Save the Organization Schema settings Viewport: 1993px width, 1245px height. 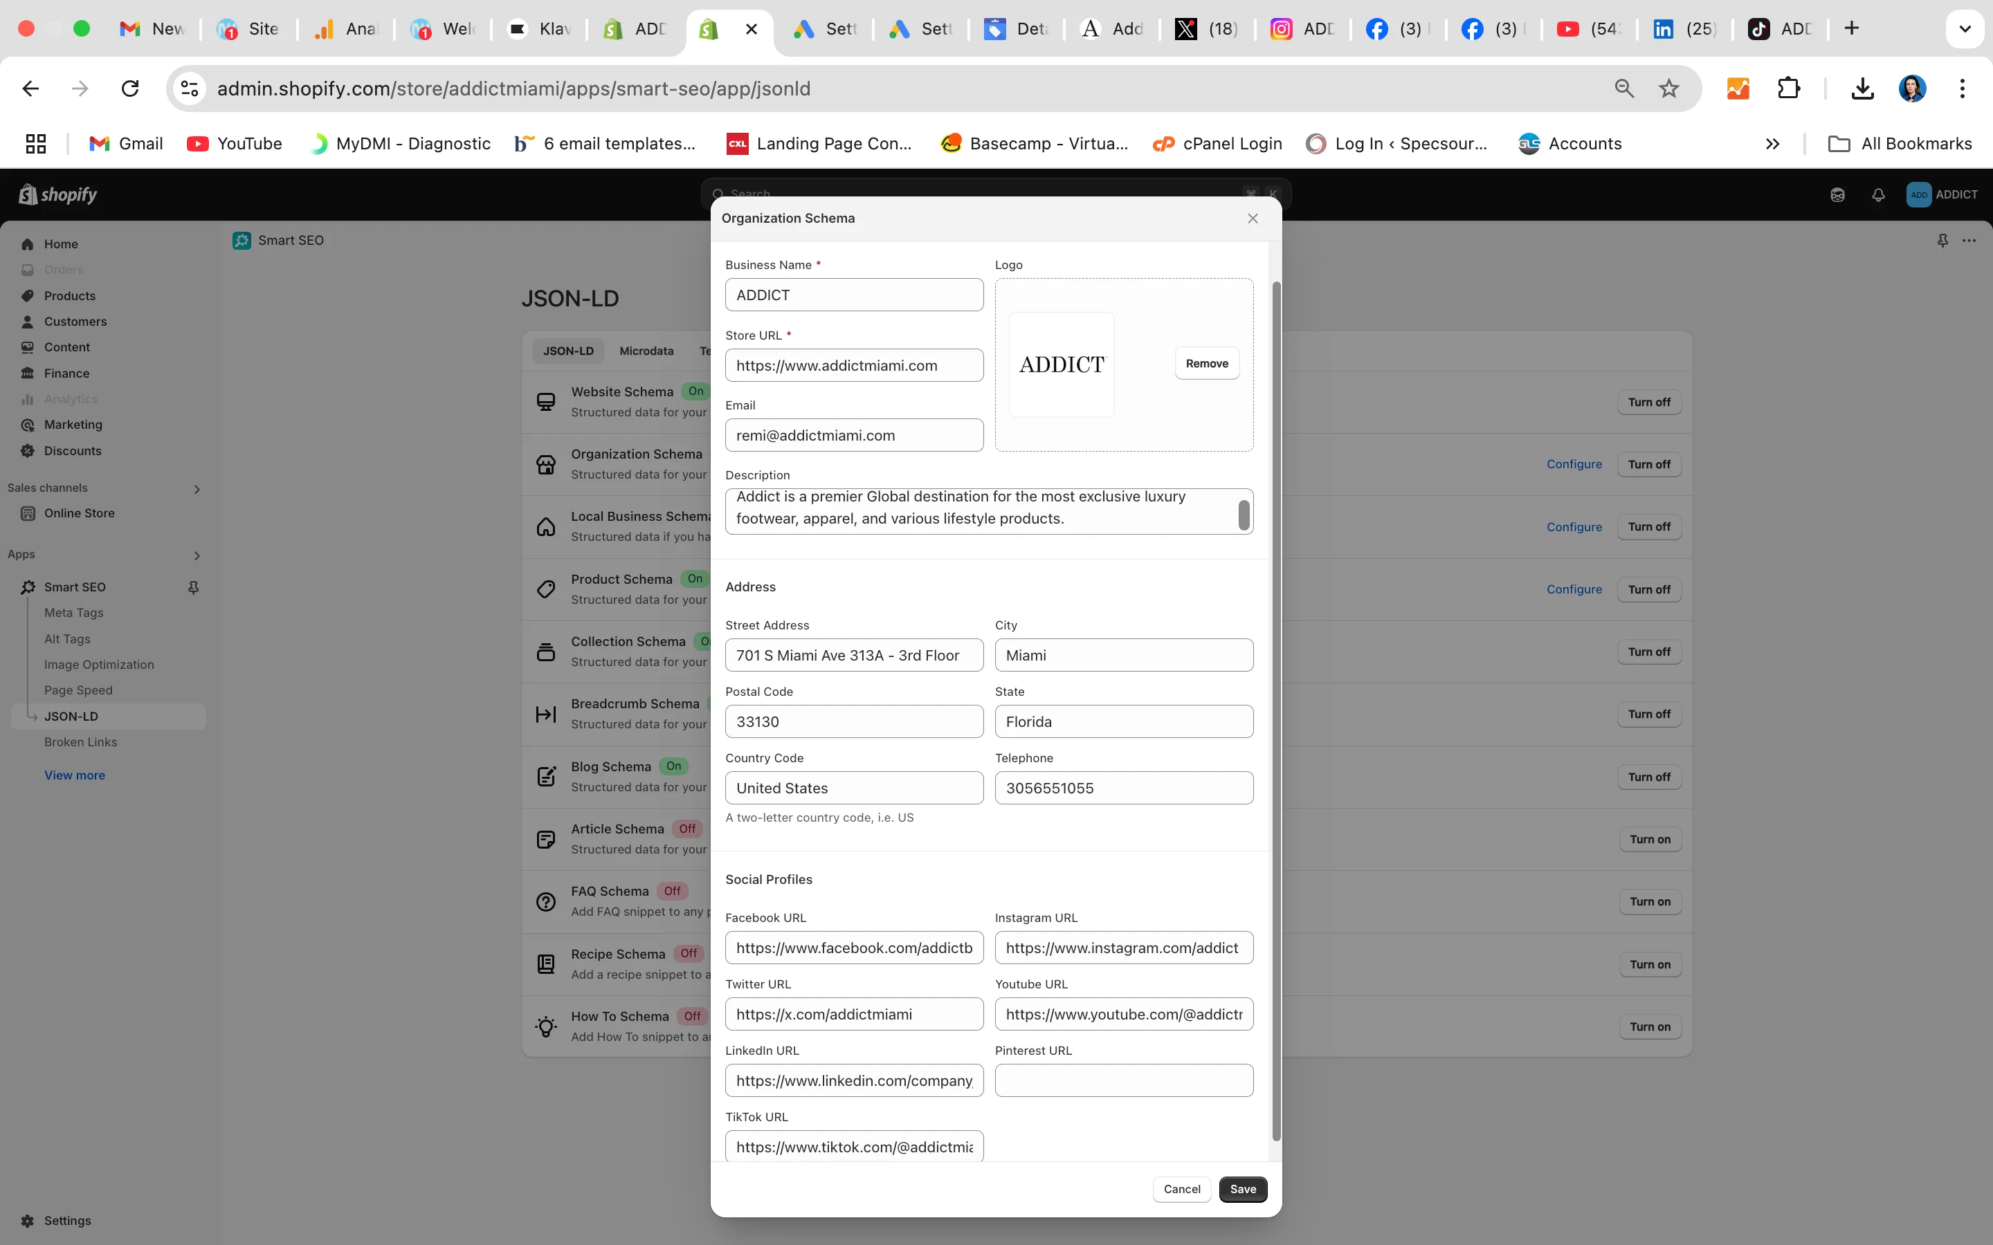click(x=1243, y=1189)
